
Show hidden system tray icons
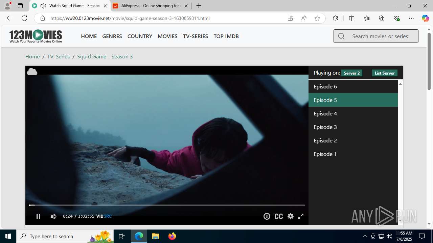pos(365,236)
